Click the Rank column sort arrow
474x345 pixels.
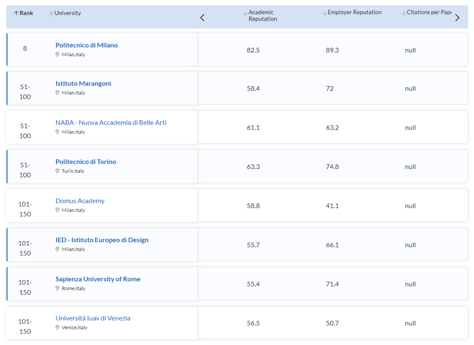16,13
